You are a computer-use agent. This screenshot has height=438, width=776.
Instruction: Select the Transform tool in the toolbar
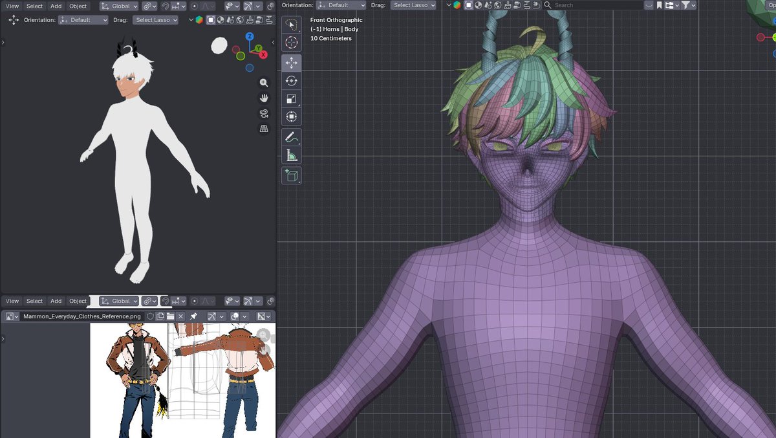[291, 117]
